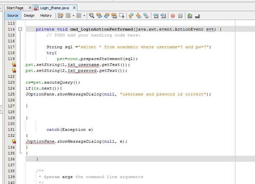Shift Line Left icon
This screenshot has height=184, width=255.
tap(156, 16)
